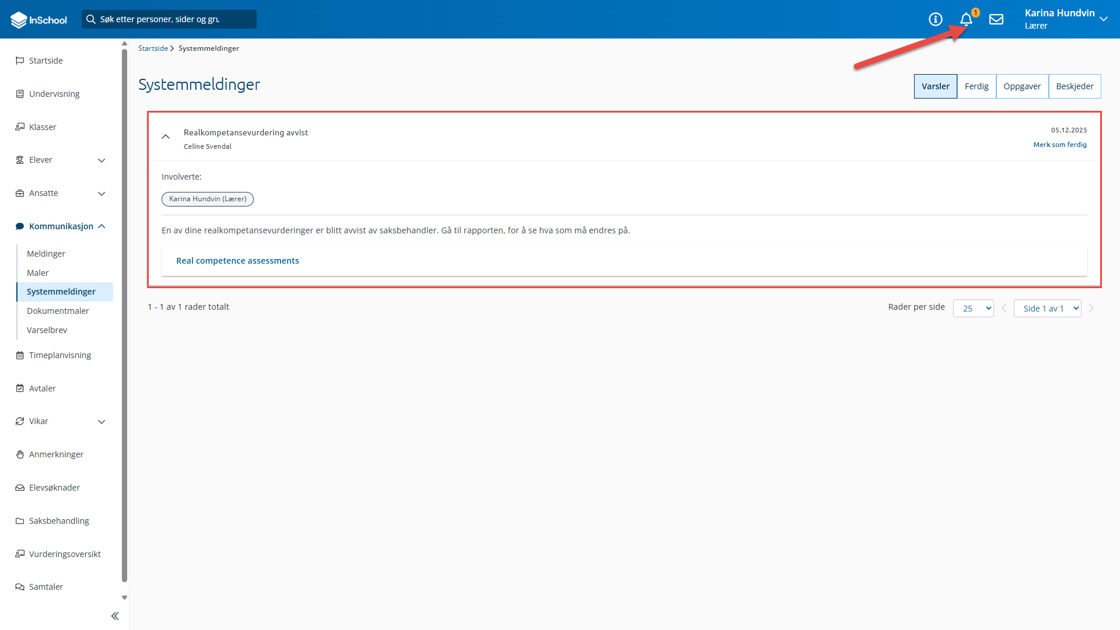Click the search magnifier icon

(x=91, y=19)
